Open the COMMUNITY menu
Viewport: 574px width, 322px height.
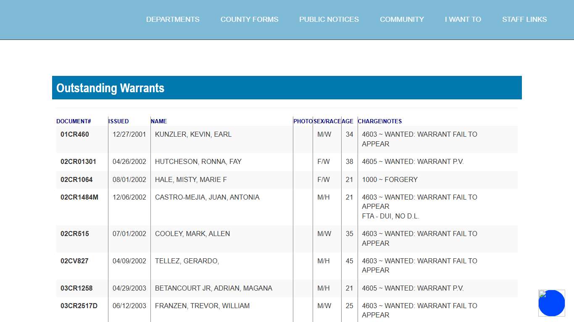tap(402, 19)
